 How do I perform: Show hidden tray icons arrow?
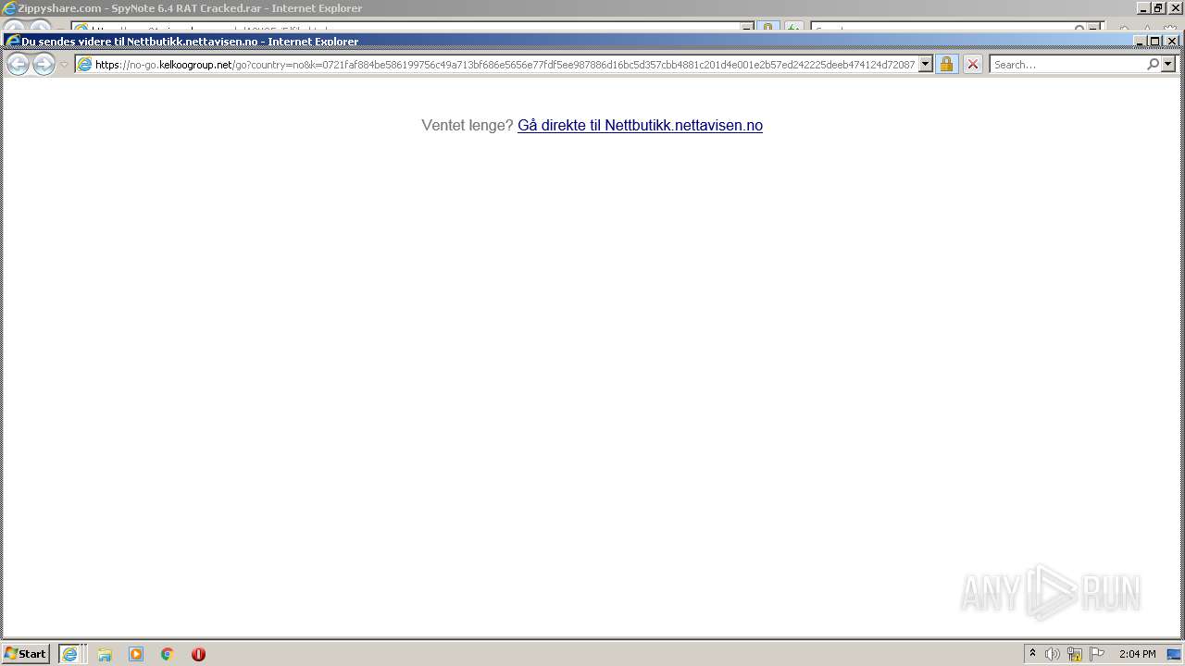point(1033,654)
